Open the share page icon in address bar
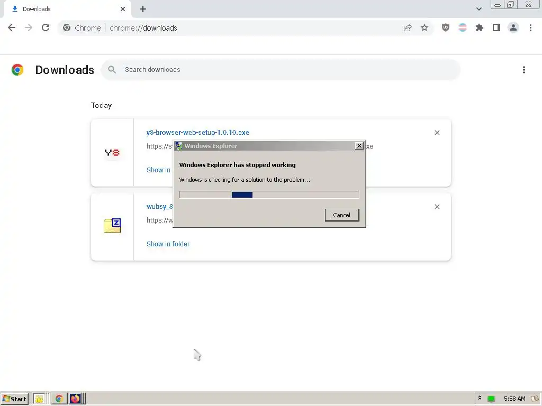 pyautogui.click(x=408, y=28)
